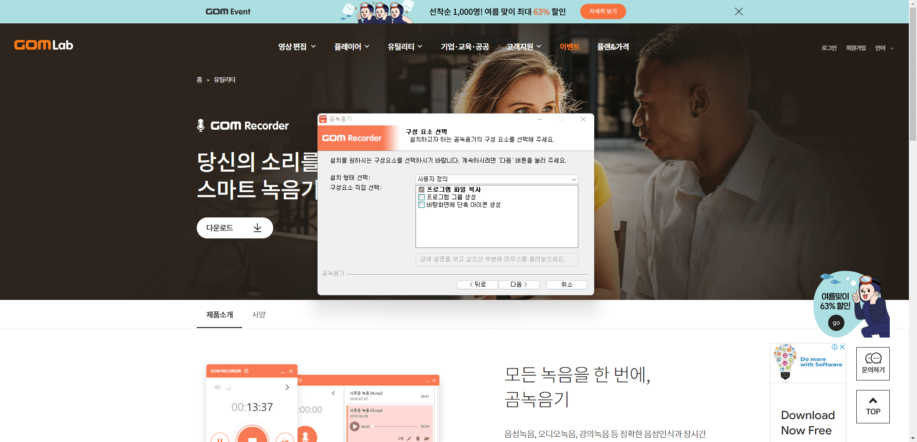Viewport: 917px width, 442px height.
Task: Click the GOM Lab logo
Action: [x=43, y=45]
